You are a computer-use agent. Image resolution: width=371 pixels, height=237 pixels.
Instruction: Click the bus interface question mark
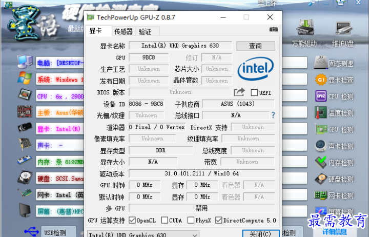273,115
